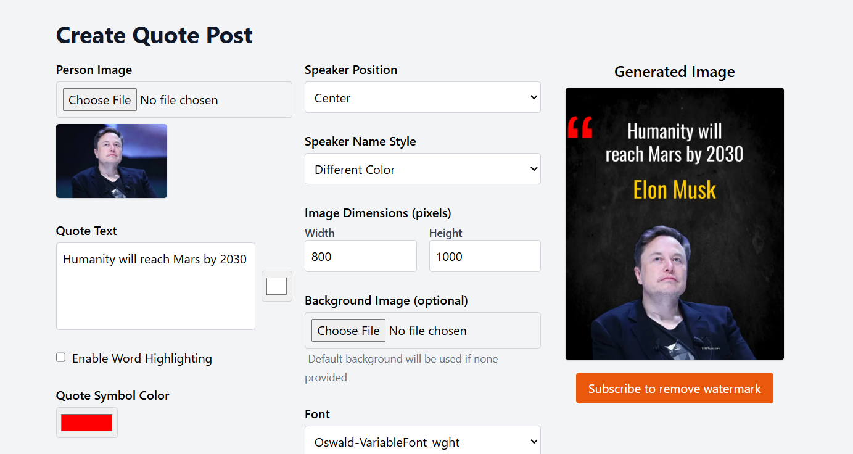Click the Person Image label
853x454 pixels.
click(94, 70)
